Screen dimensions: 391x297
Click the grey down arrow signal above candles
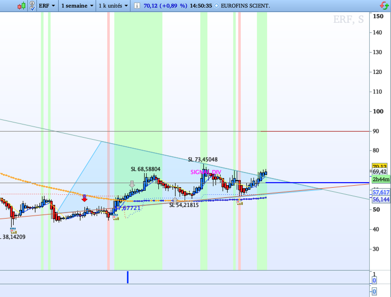click(x=132, y=184)
